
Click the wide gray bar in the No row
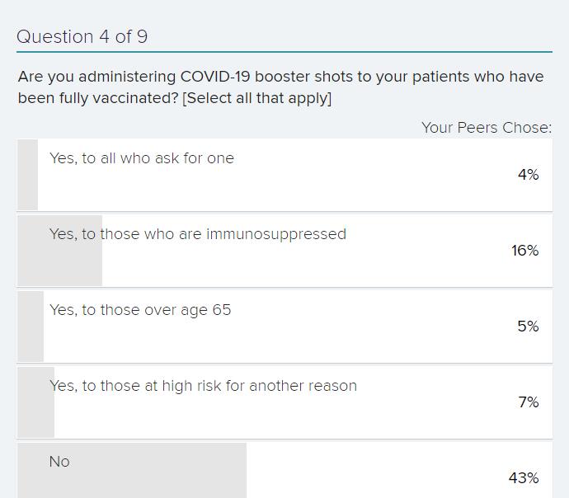[132, 471]
